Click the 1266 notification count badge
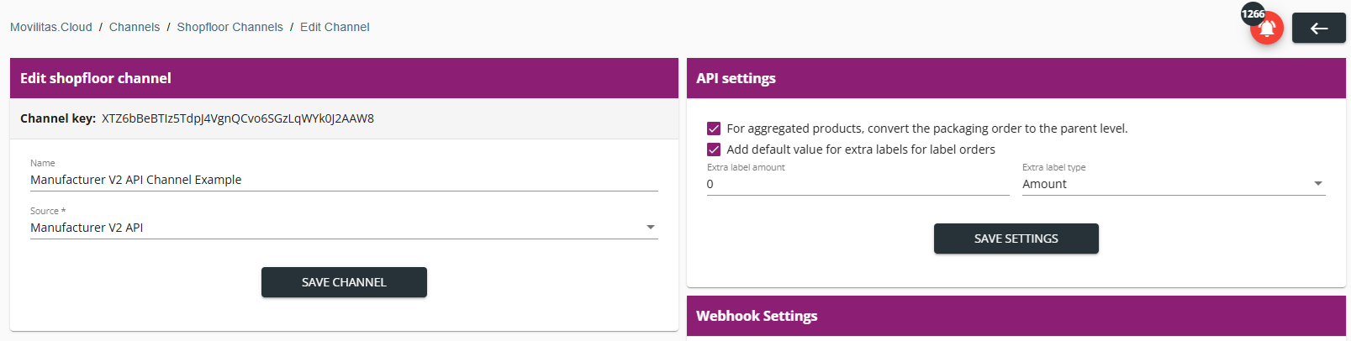The image size is (1351, 341). point(1253,13)
